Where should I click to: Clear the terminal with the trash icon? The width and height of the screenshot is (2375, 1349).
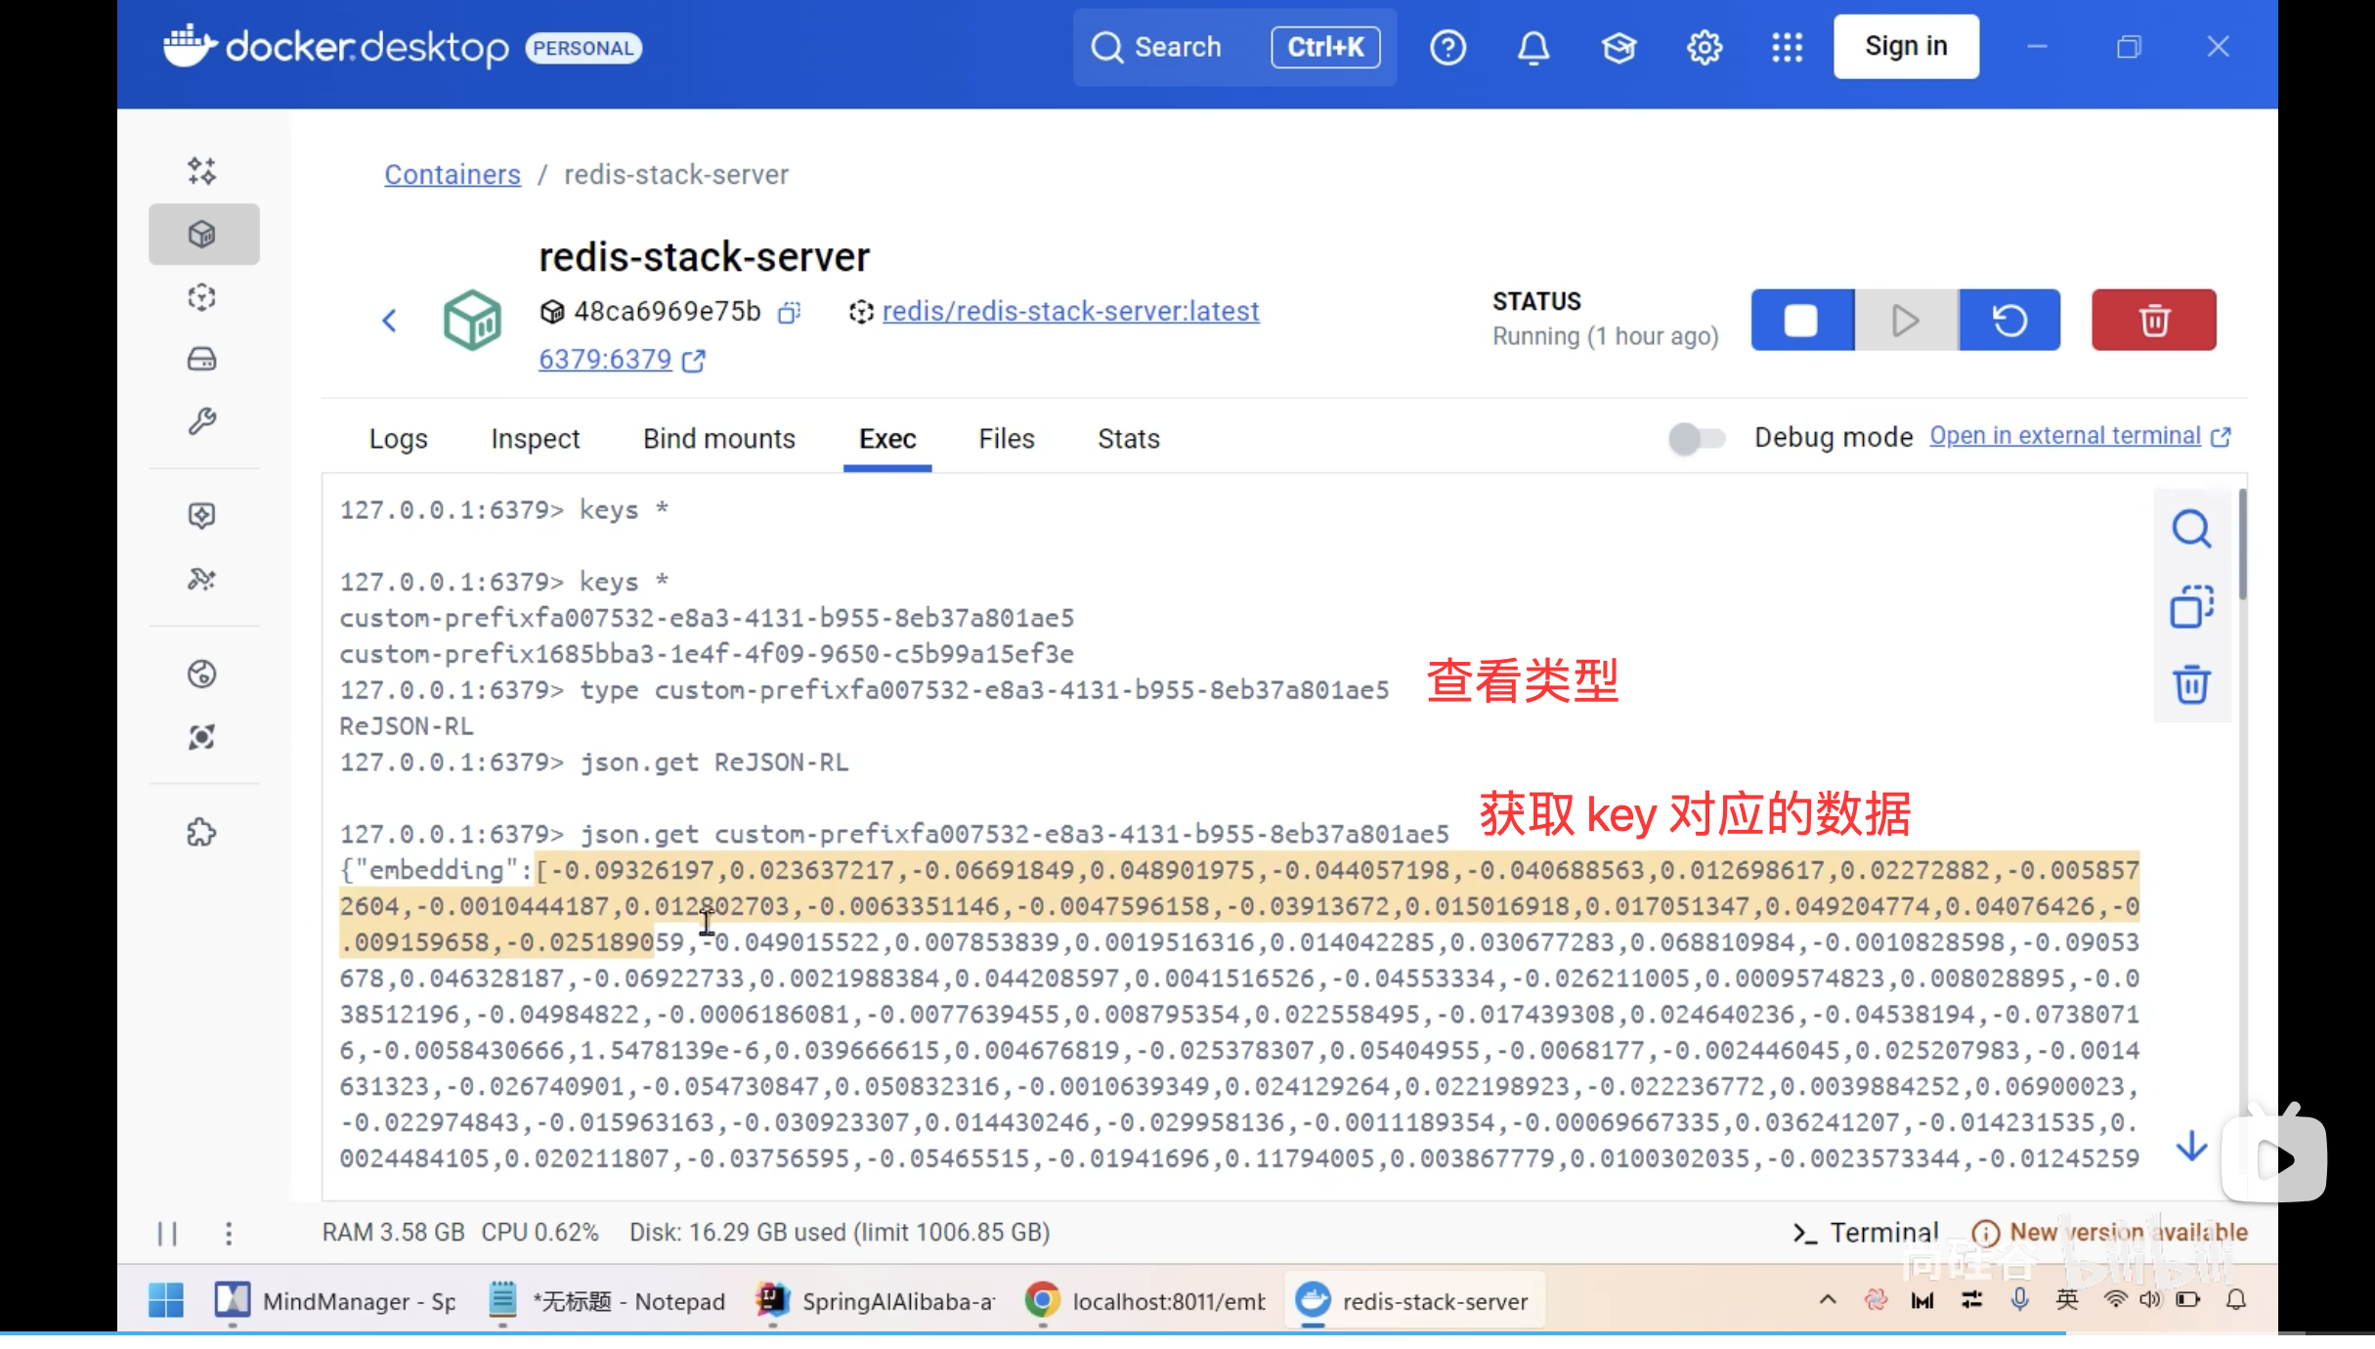(x=2190, y=684)
